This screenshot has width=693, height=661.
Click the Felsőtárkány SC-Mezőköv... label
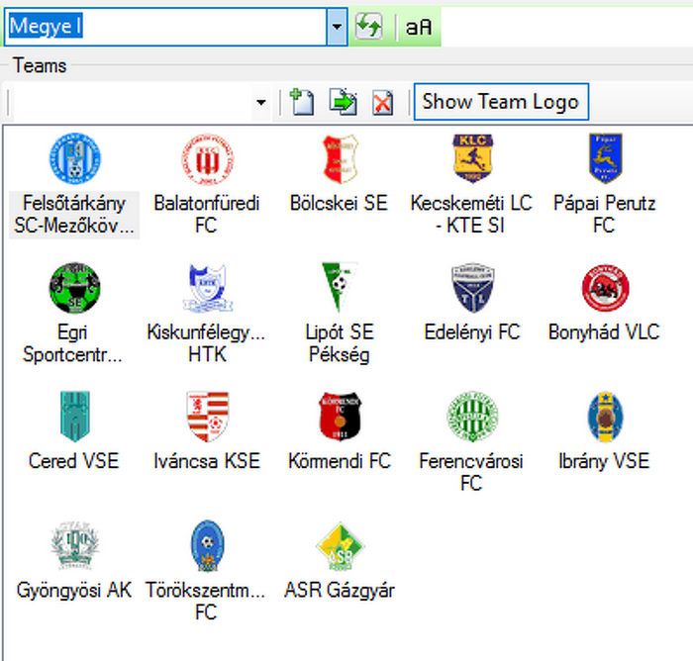74,215
